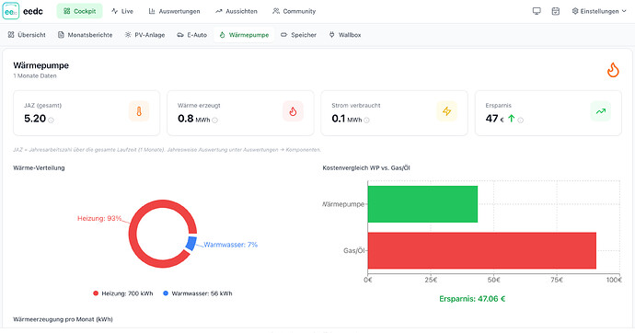
Task: Click the JAZ value 5.20
Action: point(35,119)
